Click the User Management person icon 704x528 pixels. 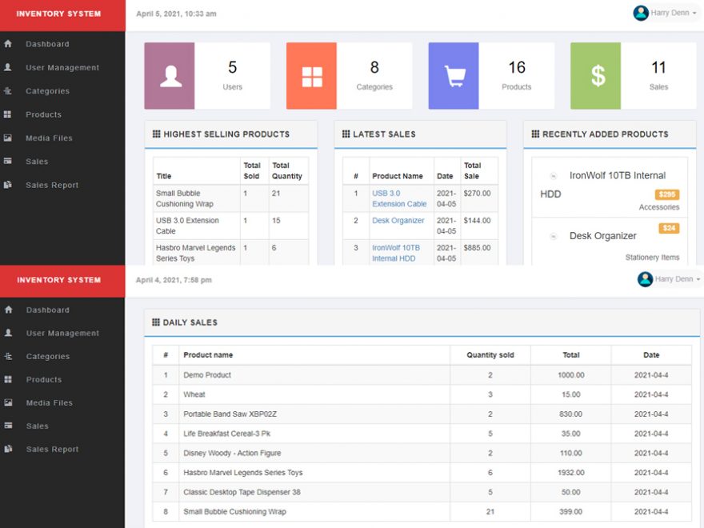pos(10,67)
